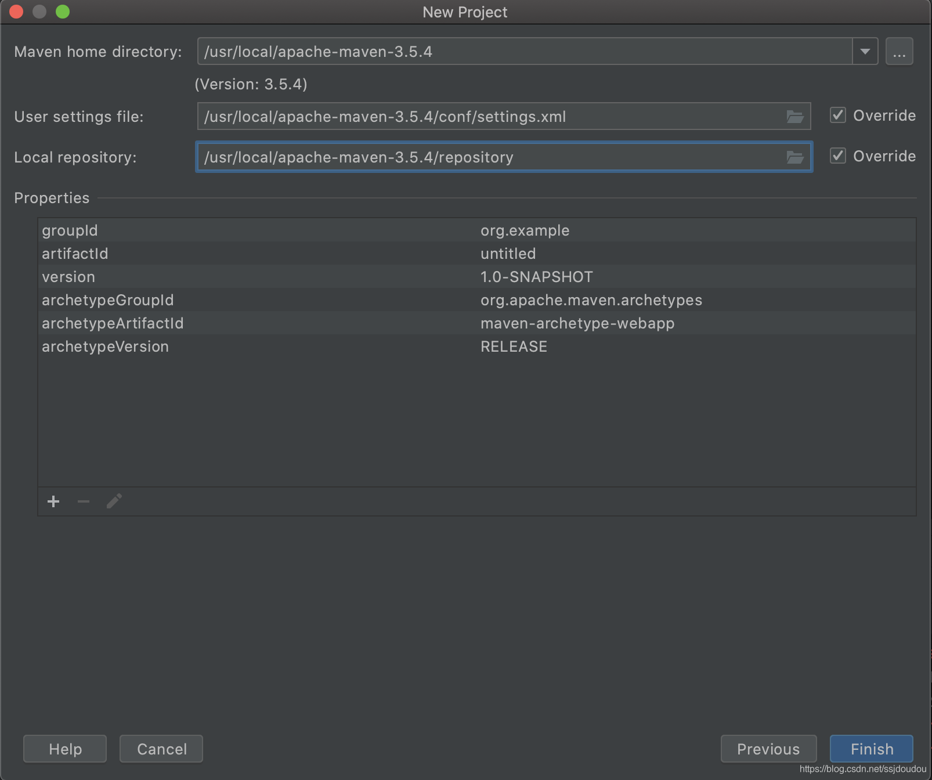Click the Cancel button
The width and height of the screenshot is (932, 780).
[x=161, y=749]
